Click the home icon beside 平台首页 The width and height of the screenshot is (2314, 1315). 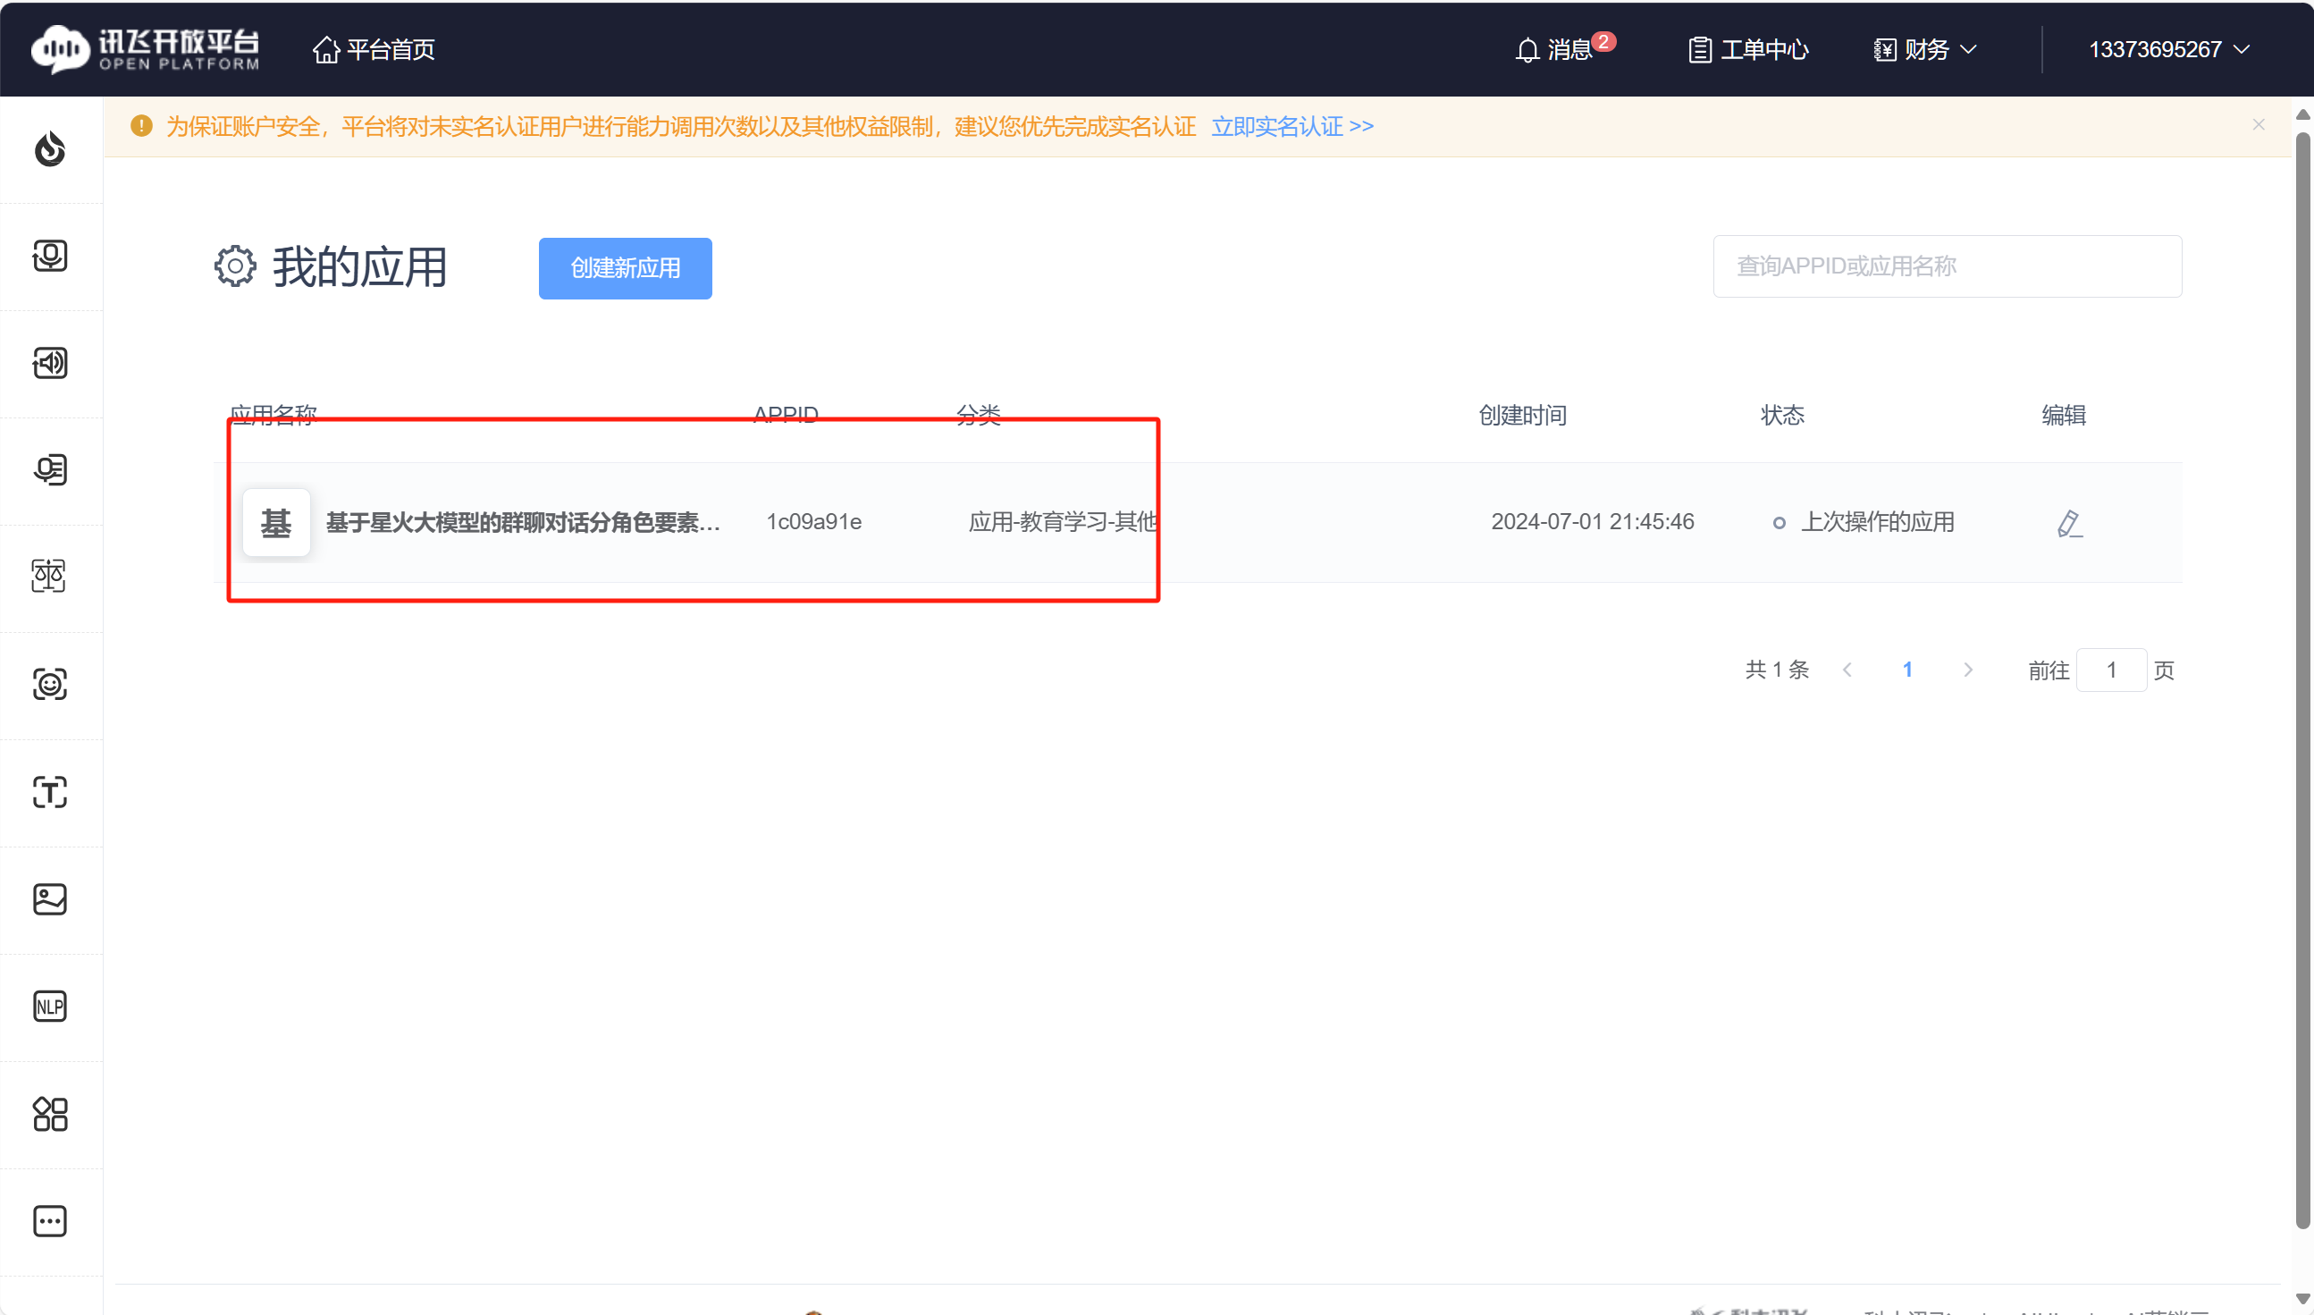coord(326,49)
